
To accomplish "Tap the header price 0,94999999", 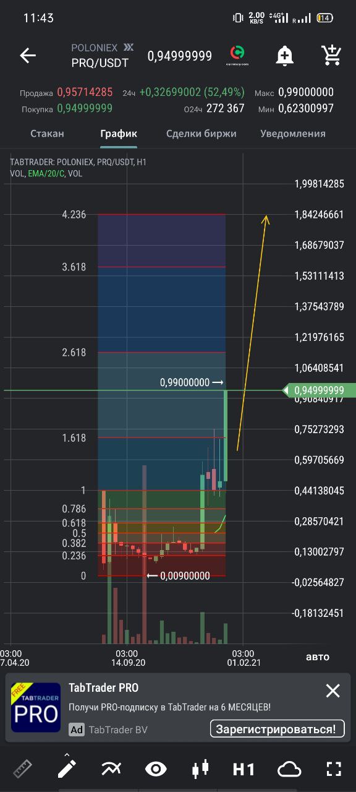I will click(x=180, y=56).
